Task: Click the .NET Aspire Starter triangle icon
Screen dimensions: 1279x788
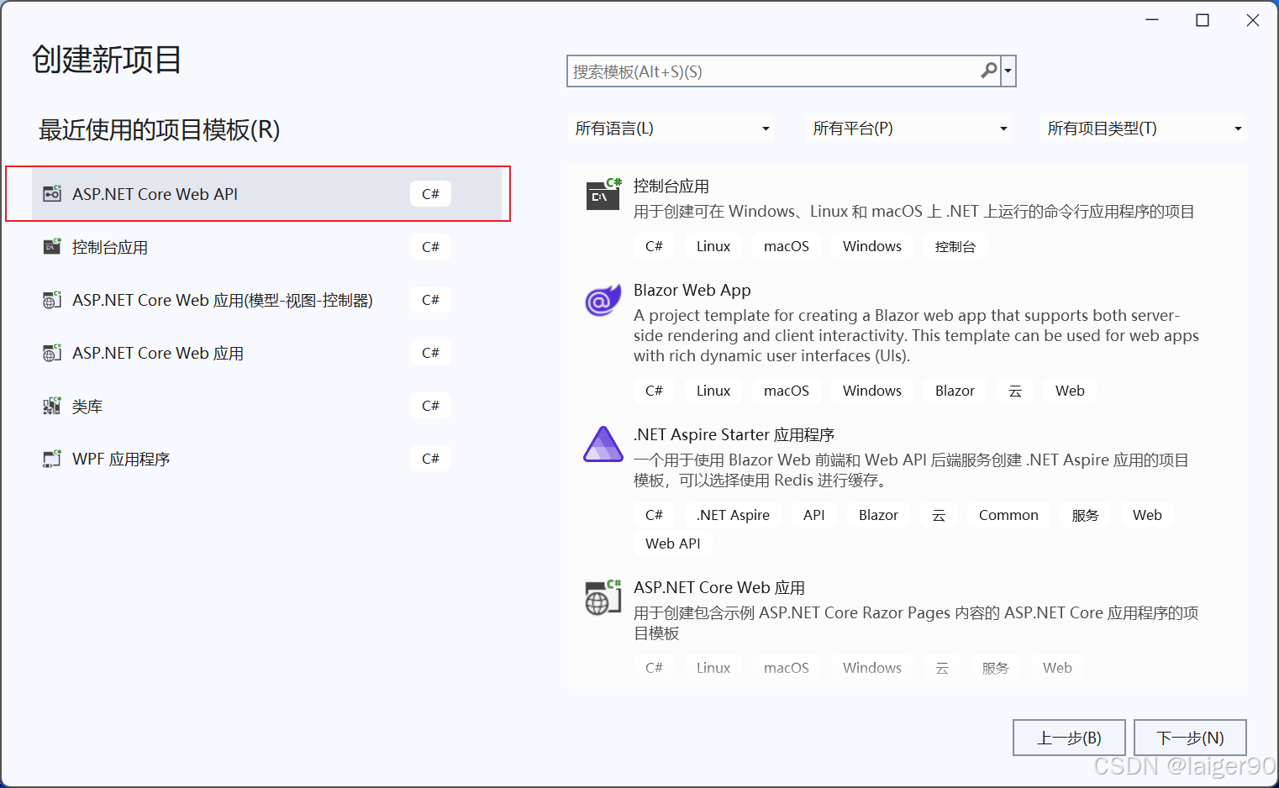Action: coord(603,444)
